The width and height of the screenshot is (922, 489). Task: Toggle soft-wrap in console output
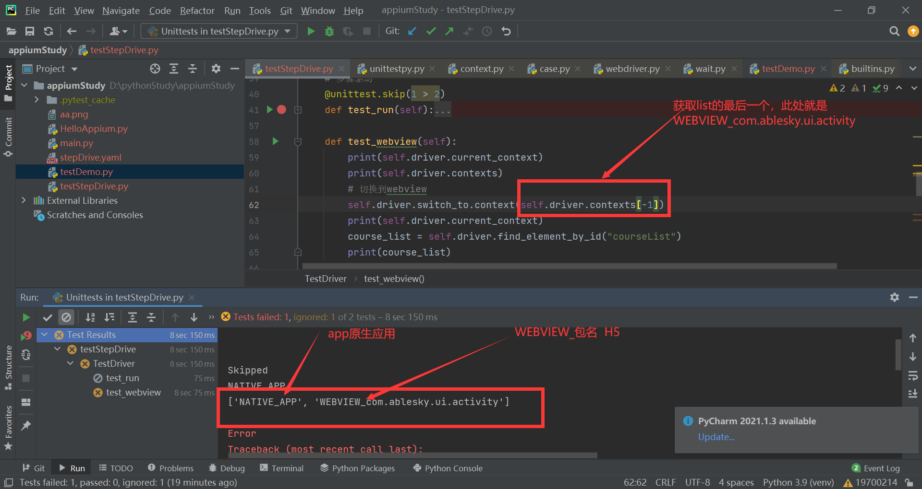coord(913,375)
